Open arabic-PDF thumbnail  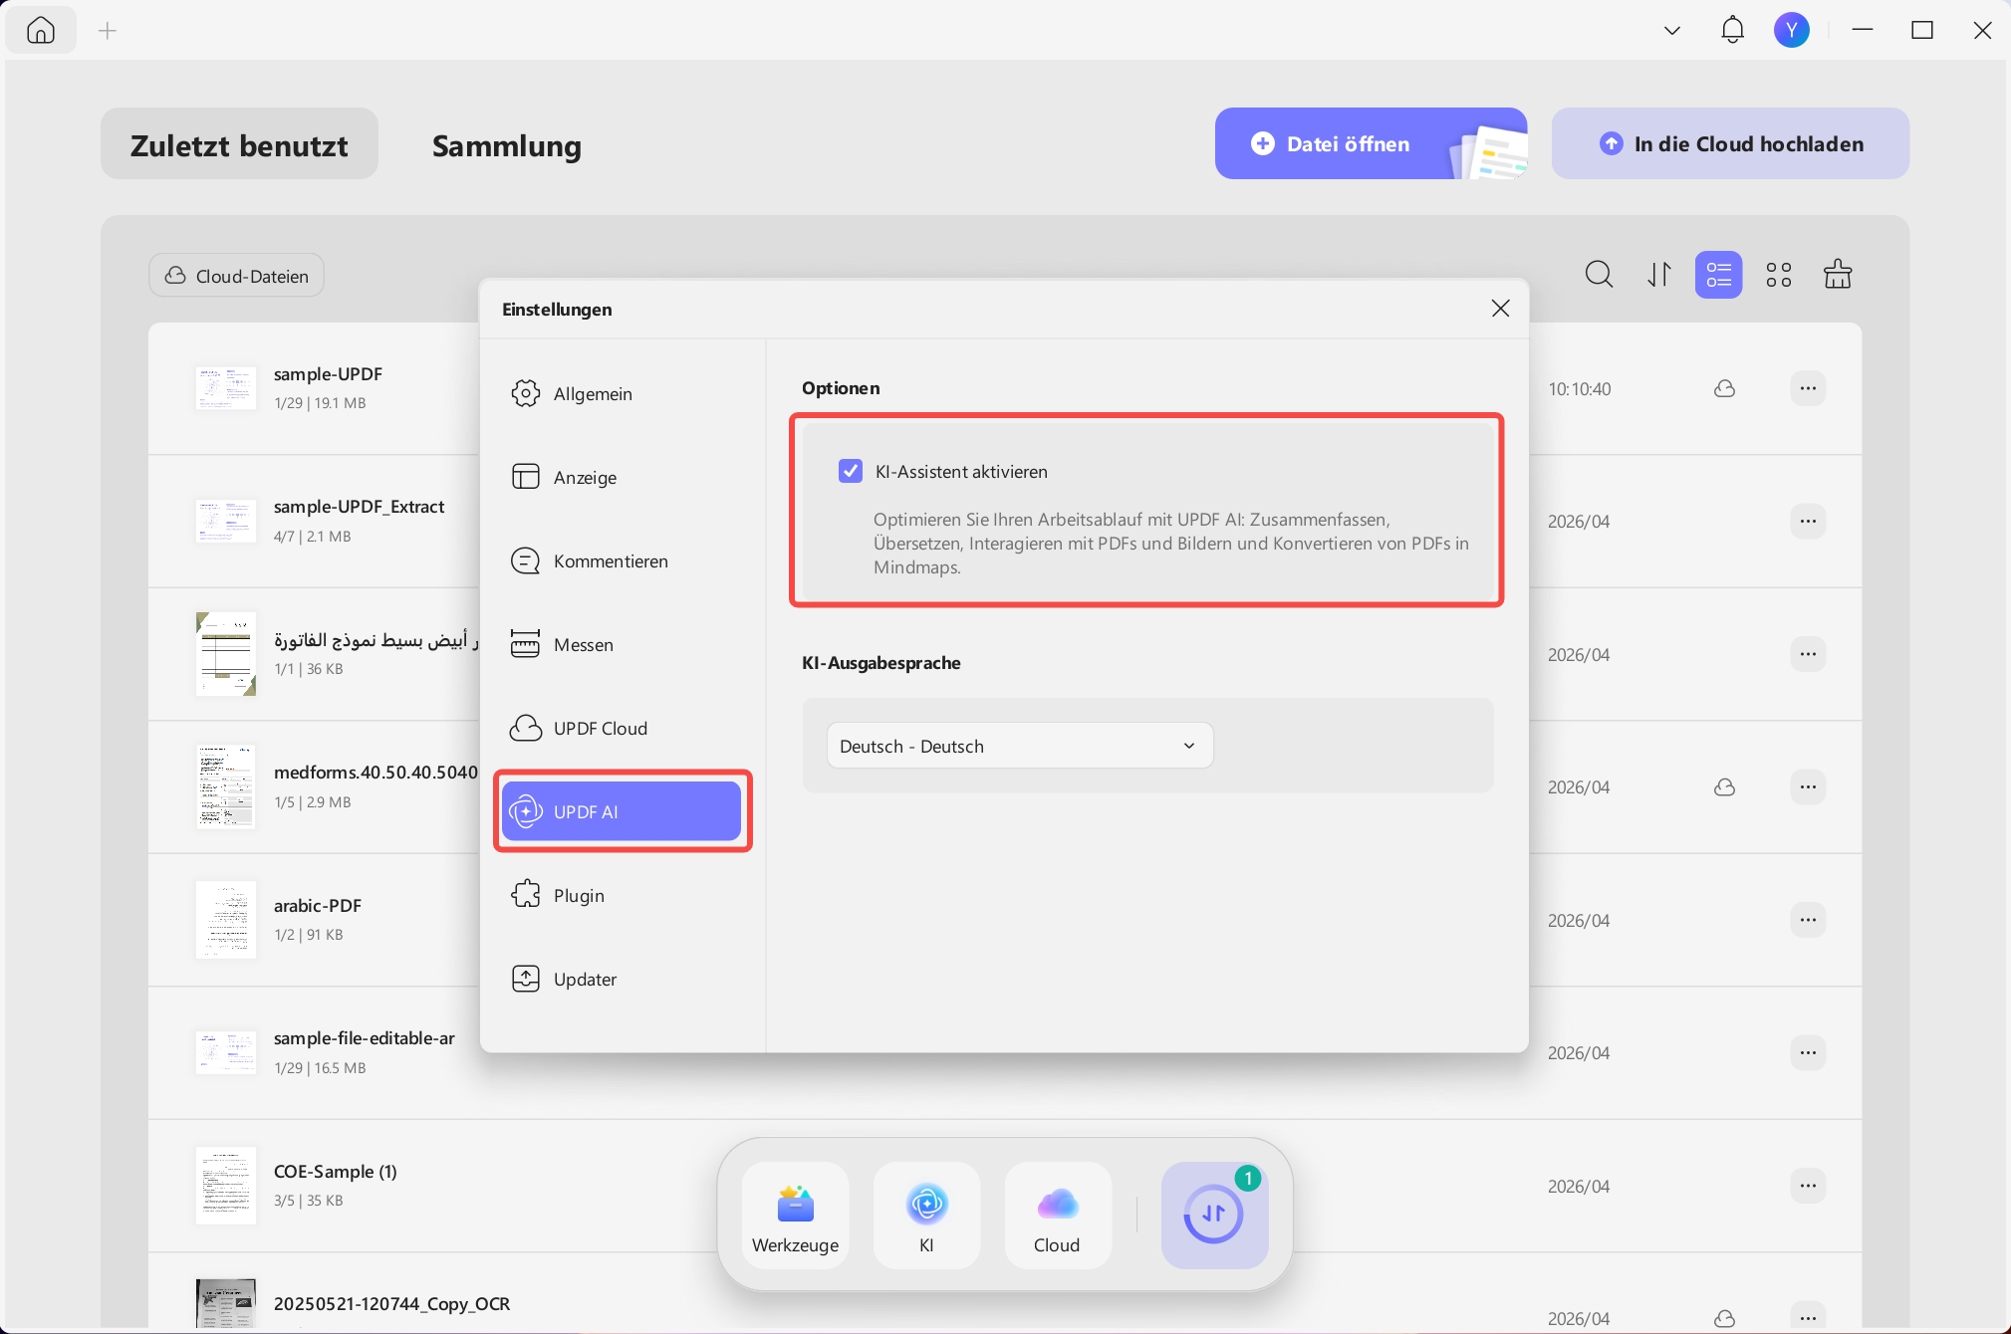pos(226,920)
